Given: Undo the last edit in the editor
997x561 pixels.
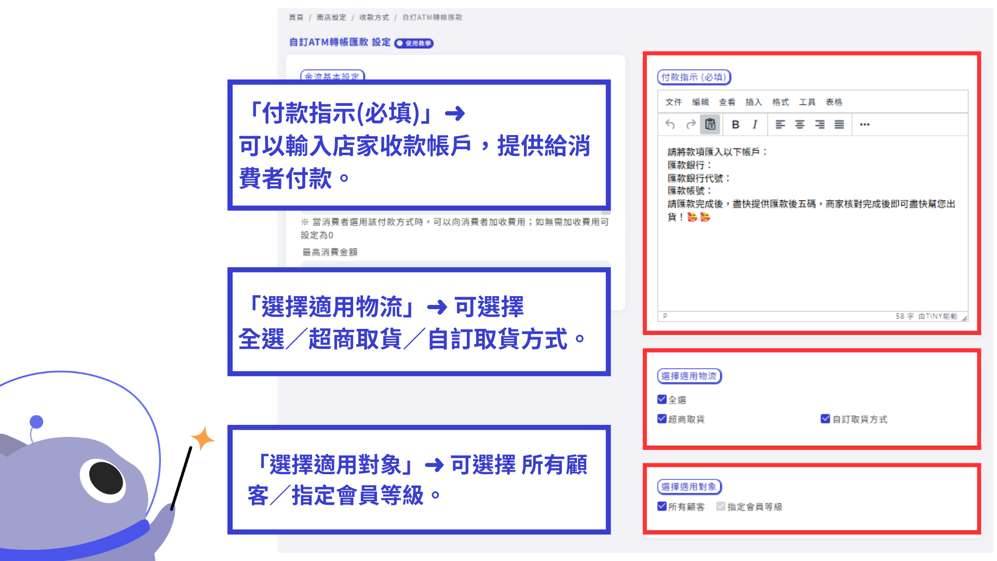Looking at the screenshot, I should coord(670,125).
